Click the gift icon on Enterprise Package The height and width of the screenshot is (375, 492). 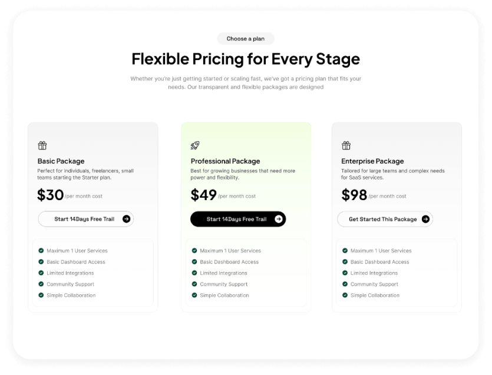(346, 145)
